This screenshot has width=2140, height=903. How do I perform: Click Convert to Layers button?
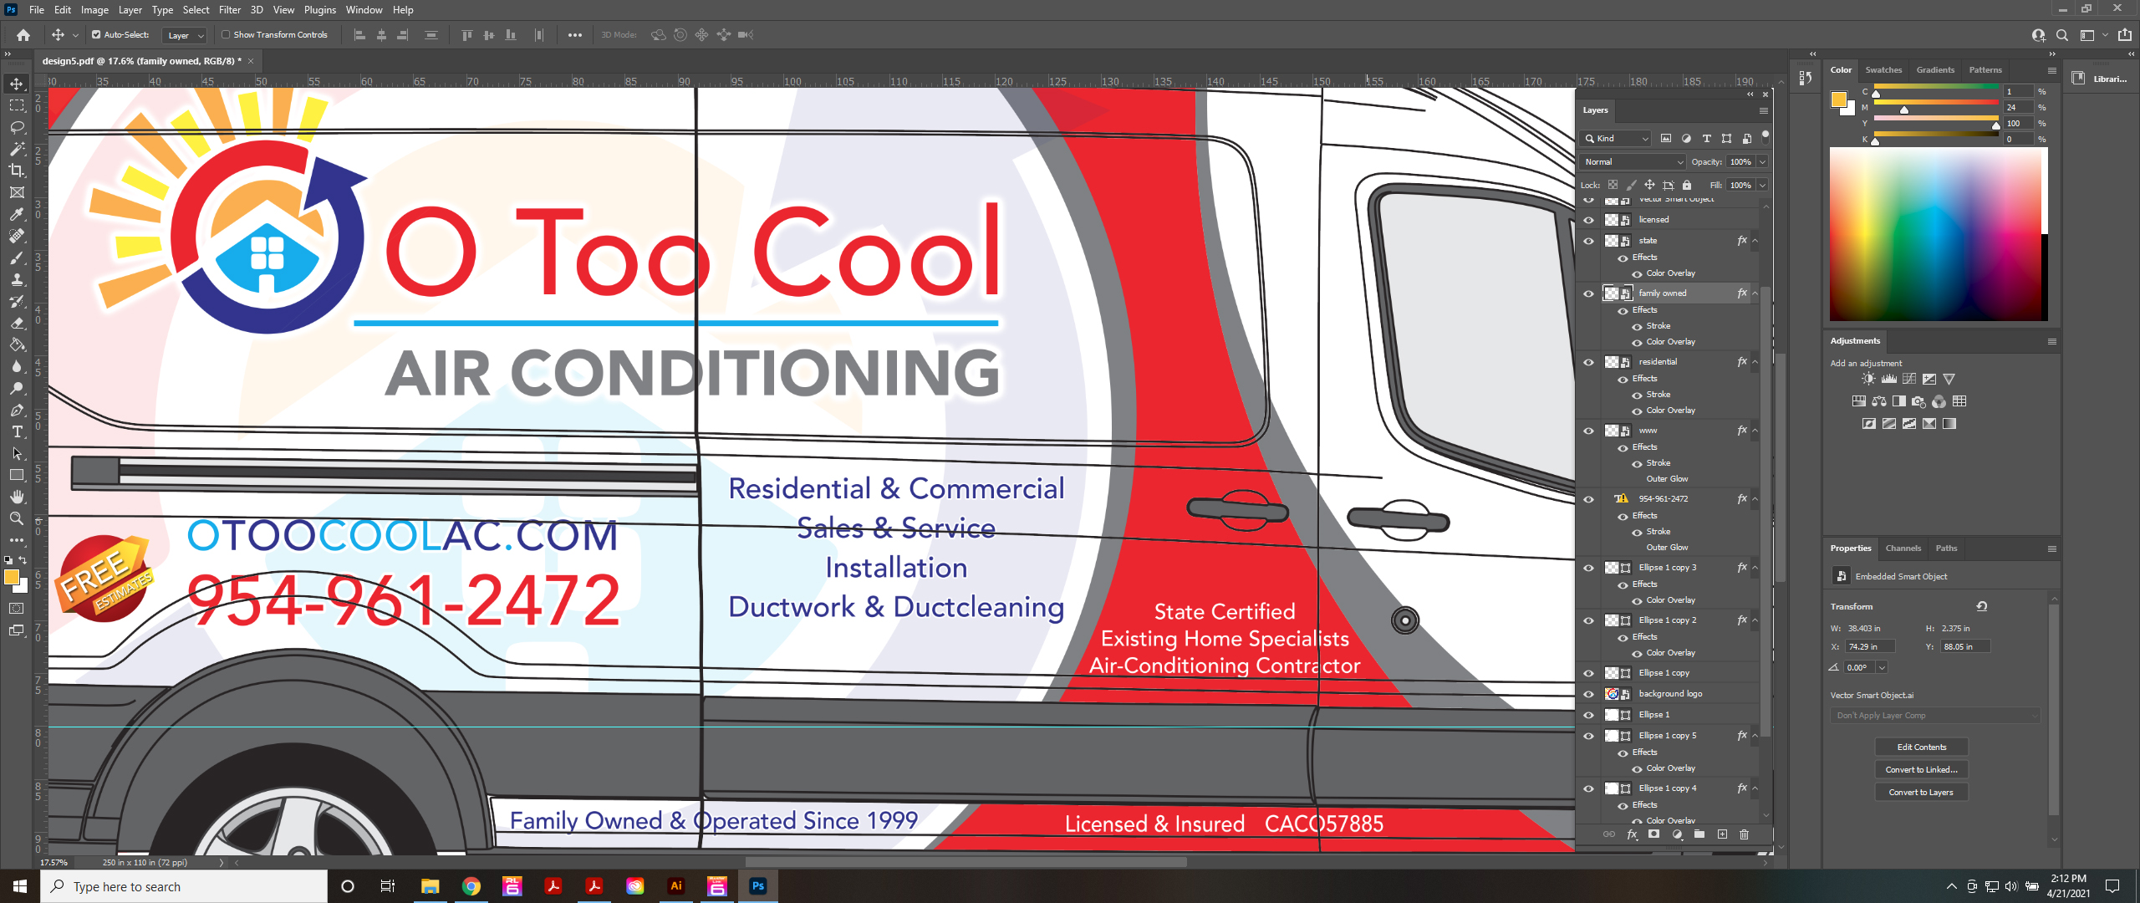click(x=1921, y=793)
